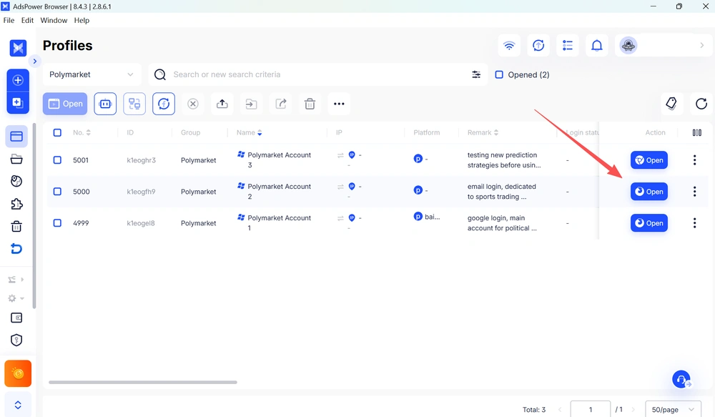Screen dimensions: 715x417
Task: Click the tag label icon
Action: tap(671, 104)
